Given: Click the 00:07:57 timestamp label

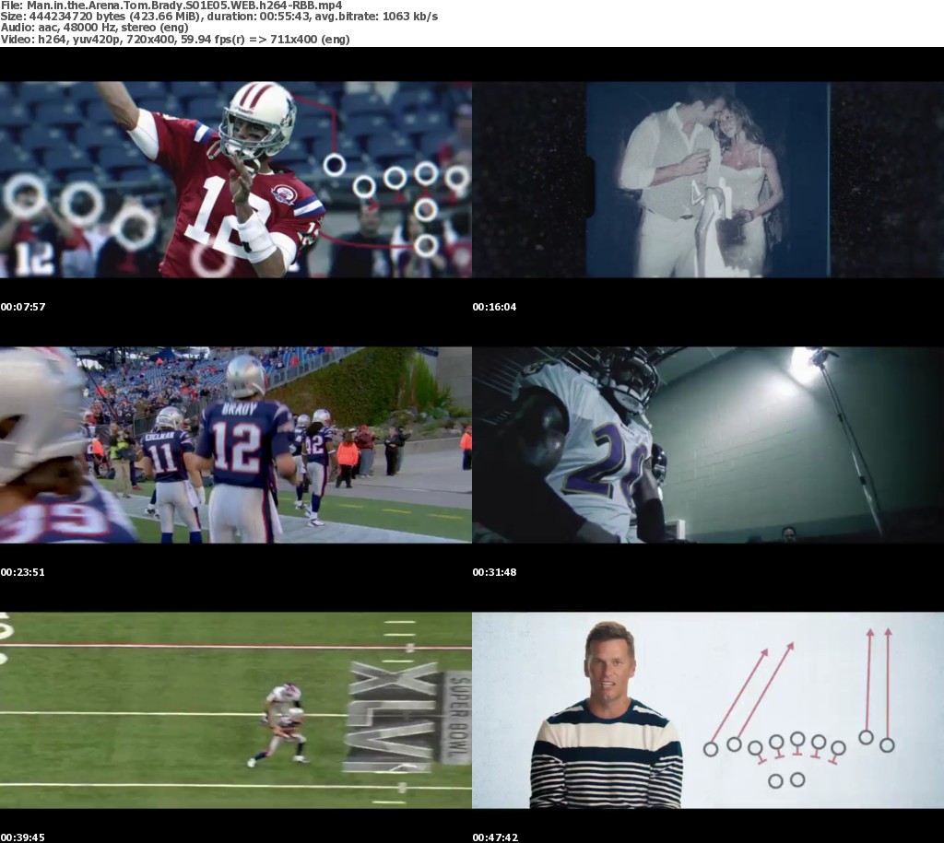Looking at the screenshot, I should pyautogui.click(x=23, y=307).
